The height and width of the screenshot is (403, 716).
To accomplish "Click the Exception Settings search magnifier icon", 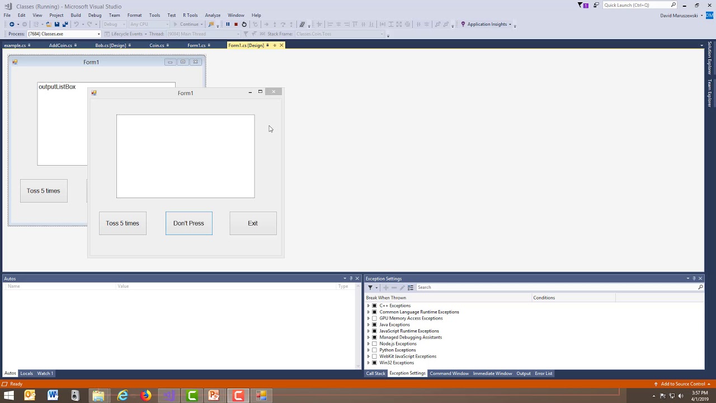I will pos(700,287).
